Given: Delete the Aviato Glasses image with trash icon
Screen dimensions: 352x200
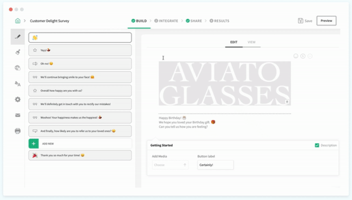Looking at the screenshot, I should point(287,102).
